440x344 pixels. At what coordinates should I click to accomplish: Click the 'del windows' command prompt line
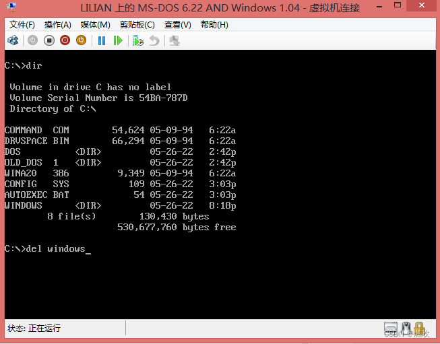(48, 248)
